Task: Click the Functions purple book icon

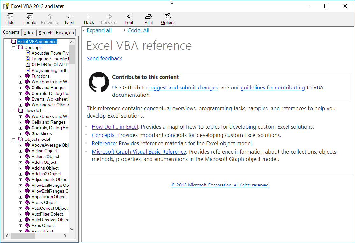Action: tap(27, 76)
